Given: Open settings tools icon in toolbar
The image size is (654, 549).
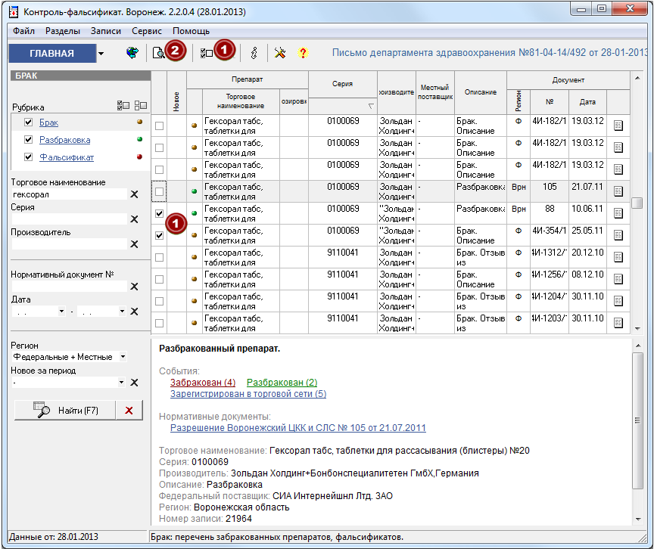Looking at the screenshot, I should 280,53.
